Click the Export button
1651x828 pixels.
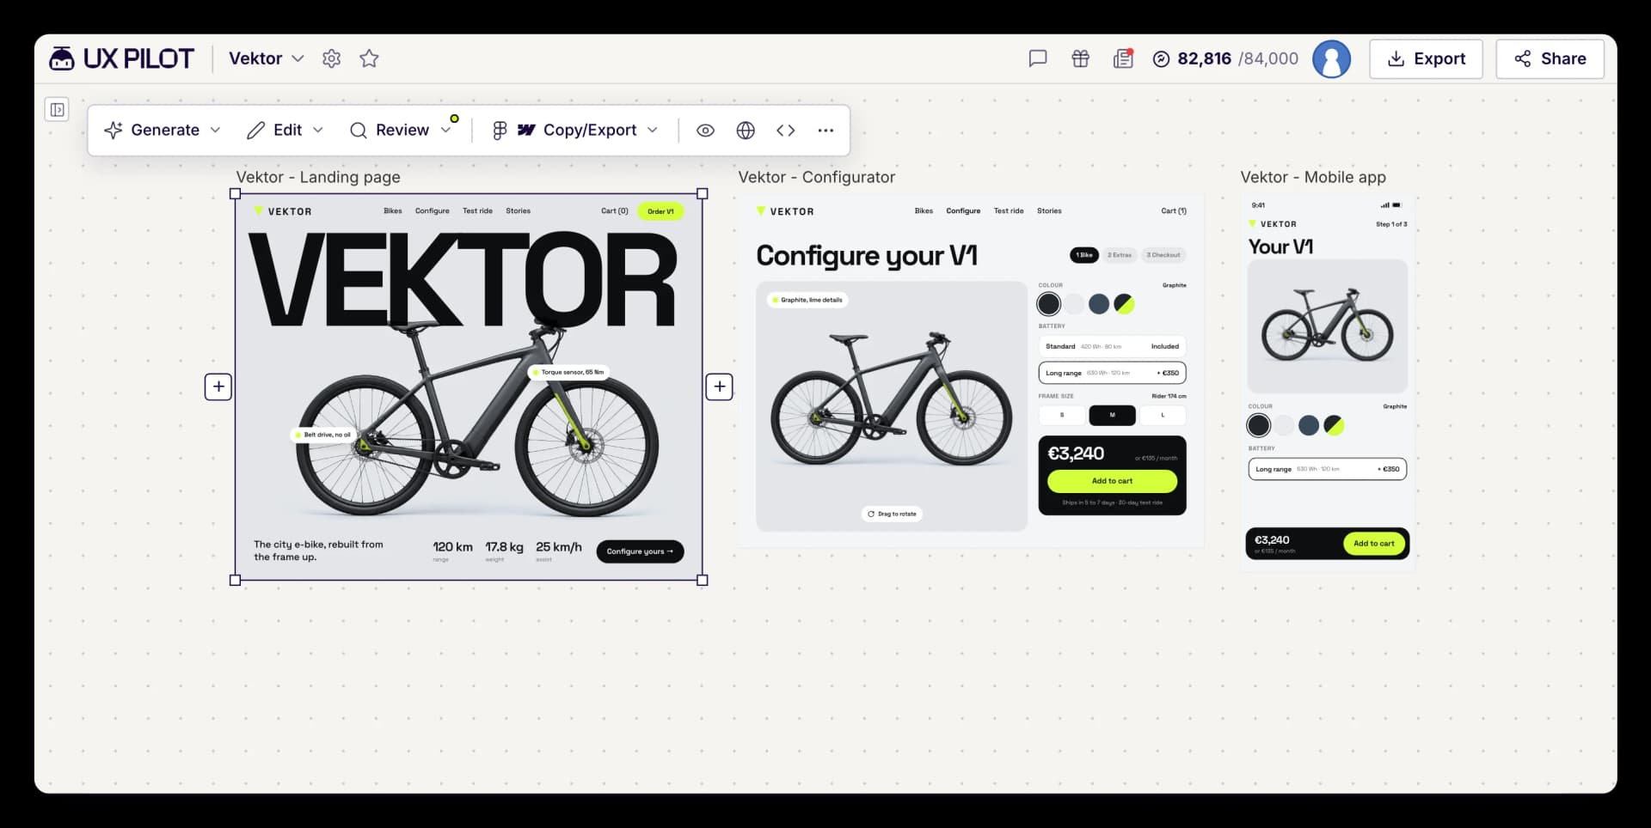tap(1426, 58)
